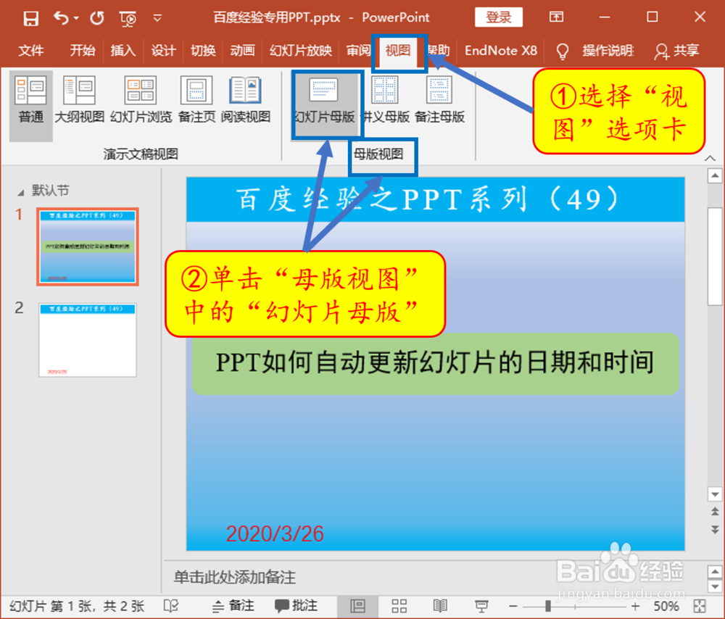The image size is (725, 619).
Task: Collapse the ribbon with the chevron
Action: tap(710, 159)
